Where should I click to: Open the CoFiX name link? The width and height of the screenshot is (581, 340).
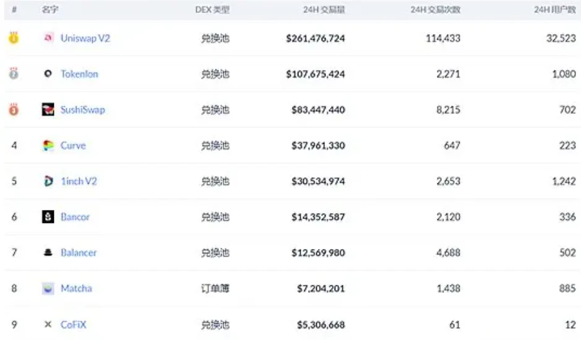(x=73, y=325)
